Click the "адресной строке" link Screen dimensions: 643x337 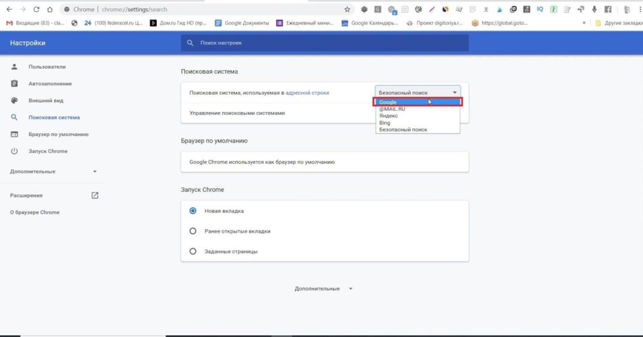click(x=307, y=93)
